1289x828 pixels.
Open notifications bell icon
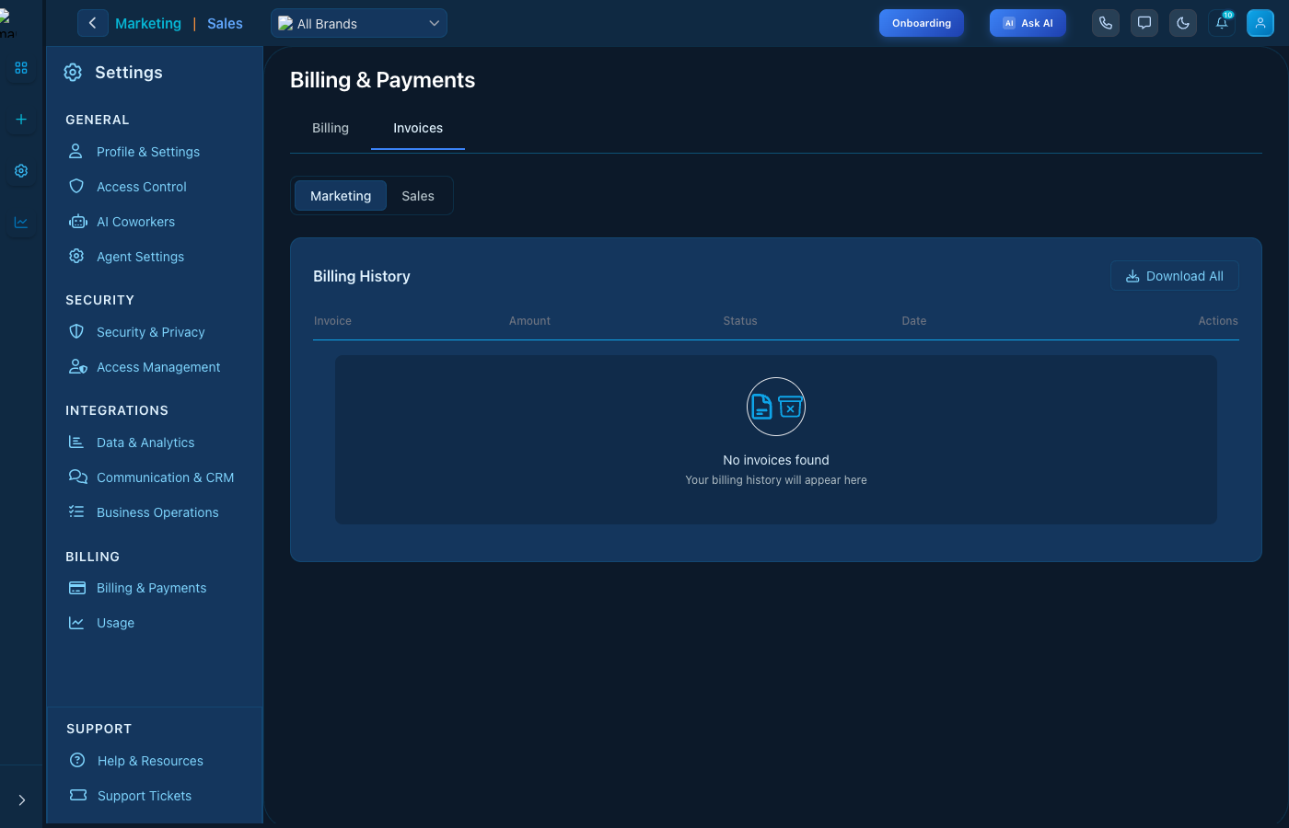click(x=1222, y=23)
